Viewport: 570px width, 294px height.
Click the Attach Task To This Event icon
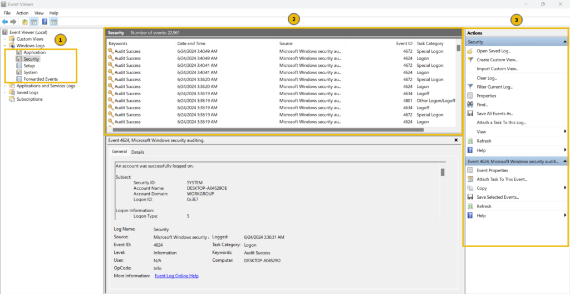click(470, 179)
